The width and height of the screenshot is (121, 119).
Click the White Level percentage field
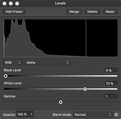coord(111,83)
